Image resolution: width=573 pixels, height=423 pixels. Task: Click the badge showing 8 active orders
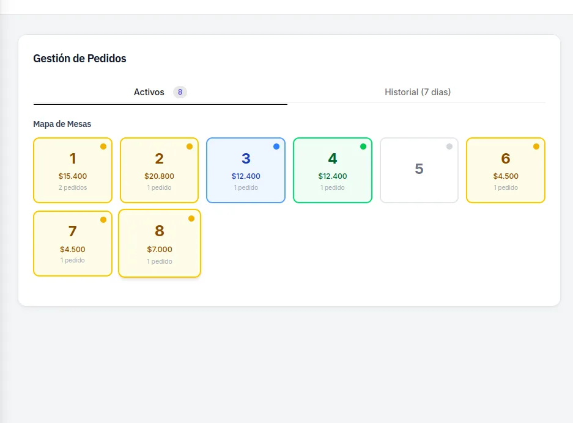click(179, 92)
